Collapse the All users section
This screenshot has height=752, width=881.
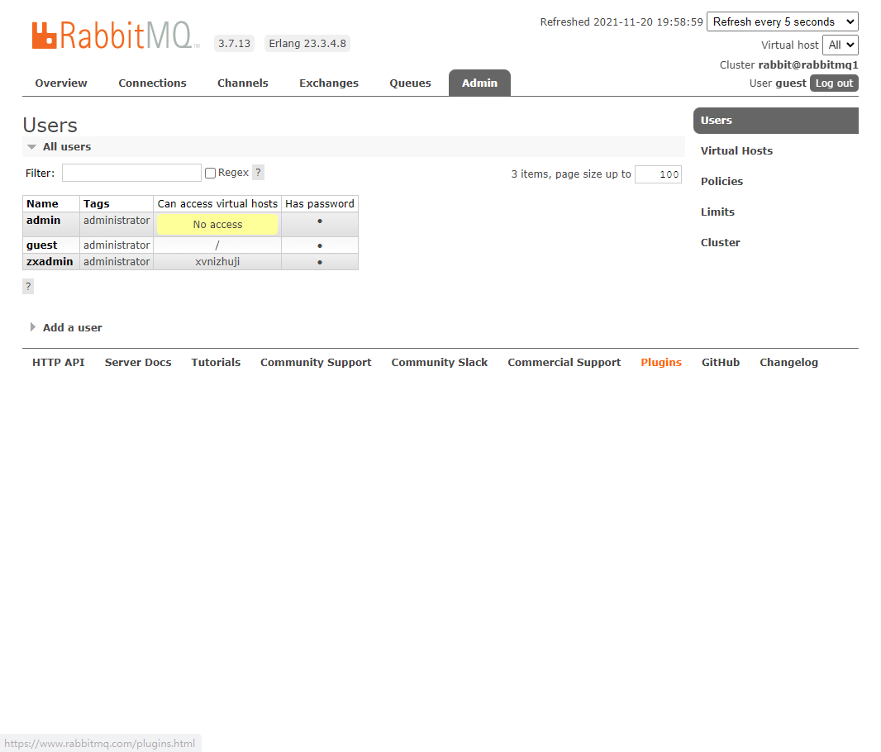66,147
